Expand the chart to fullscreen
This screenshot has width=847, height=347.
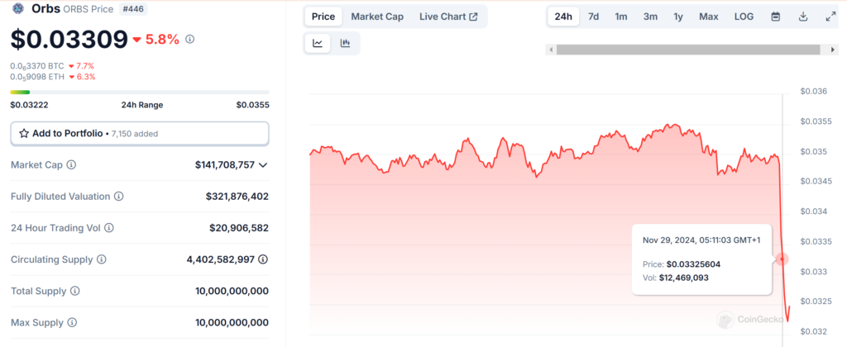tap(830, 17)
